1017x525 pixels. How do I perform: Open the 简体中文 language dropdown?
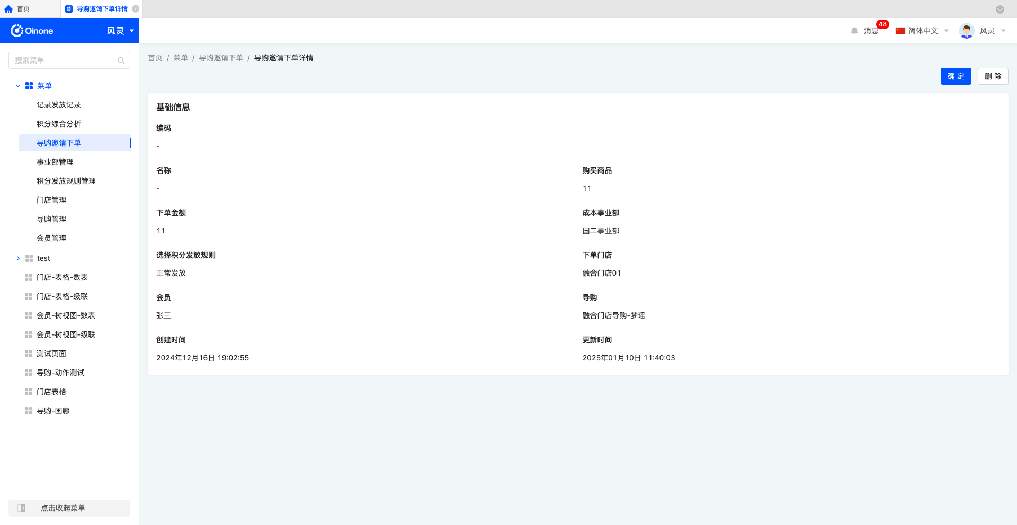922,31
